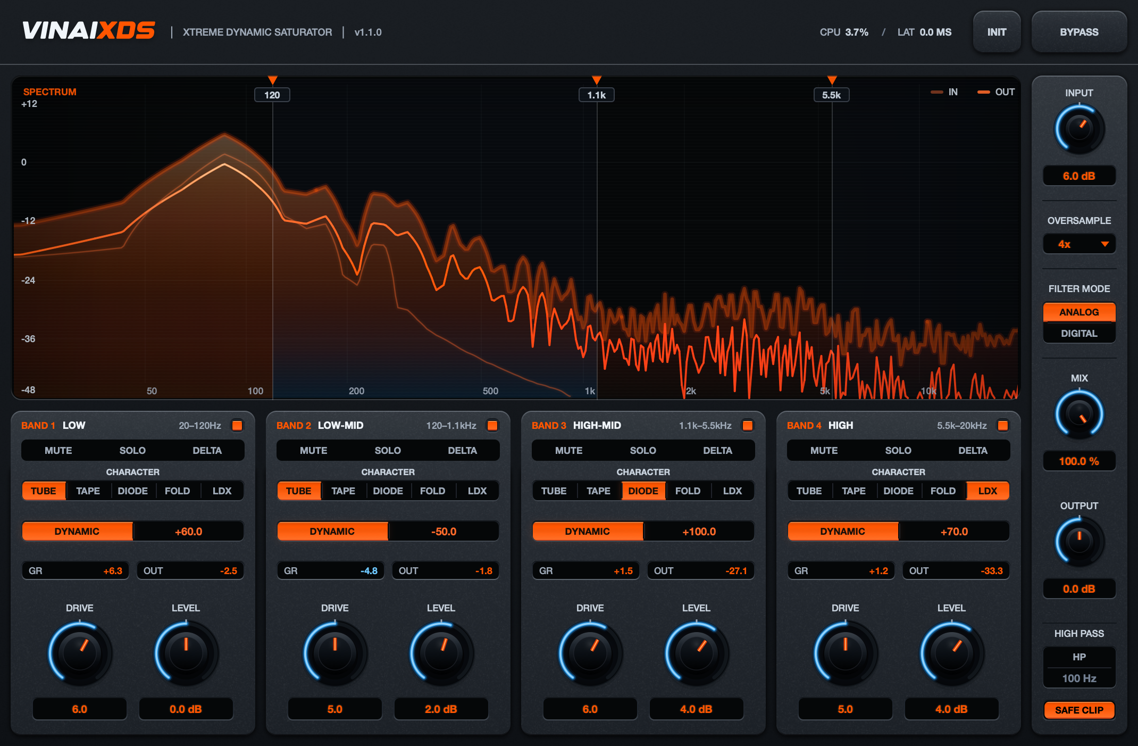Switch filter mode to DIGITAL

[x=1079, y=333]
